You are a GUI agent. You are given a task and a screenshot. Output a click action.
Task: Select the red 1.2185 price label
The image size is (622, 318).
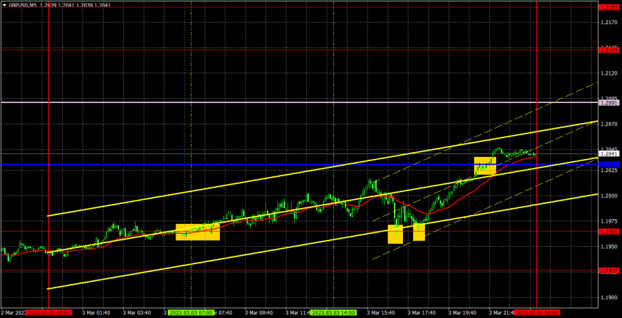[x=609, y=7]
